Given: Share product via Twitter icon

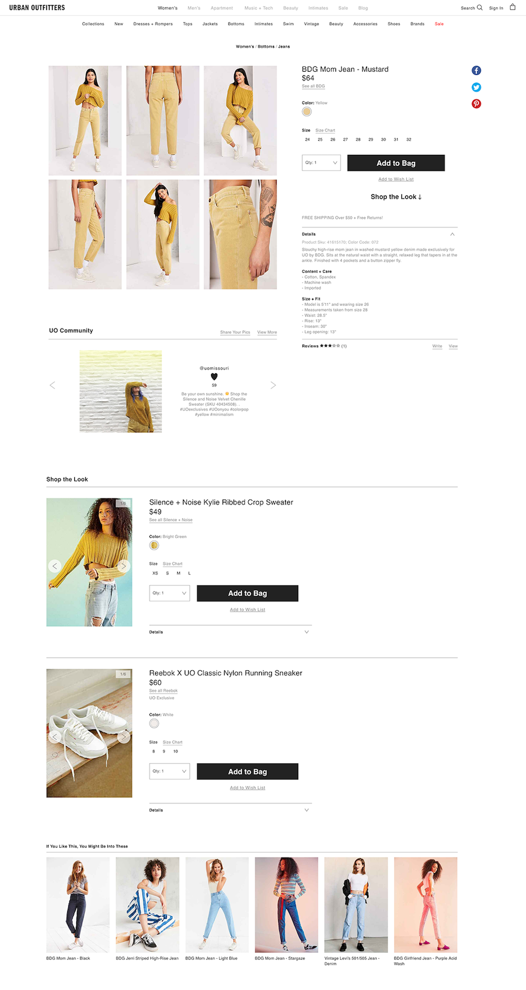Looking at the screenshot, I should point(476,87).
